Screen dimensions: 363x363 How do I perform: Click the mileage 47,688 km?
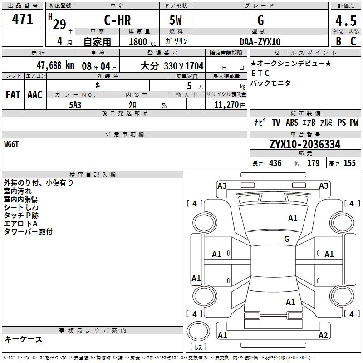click(55, 65)
